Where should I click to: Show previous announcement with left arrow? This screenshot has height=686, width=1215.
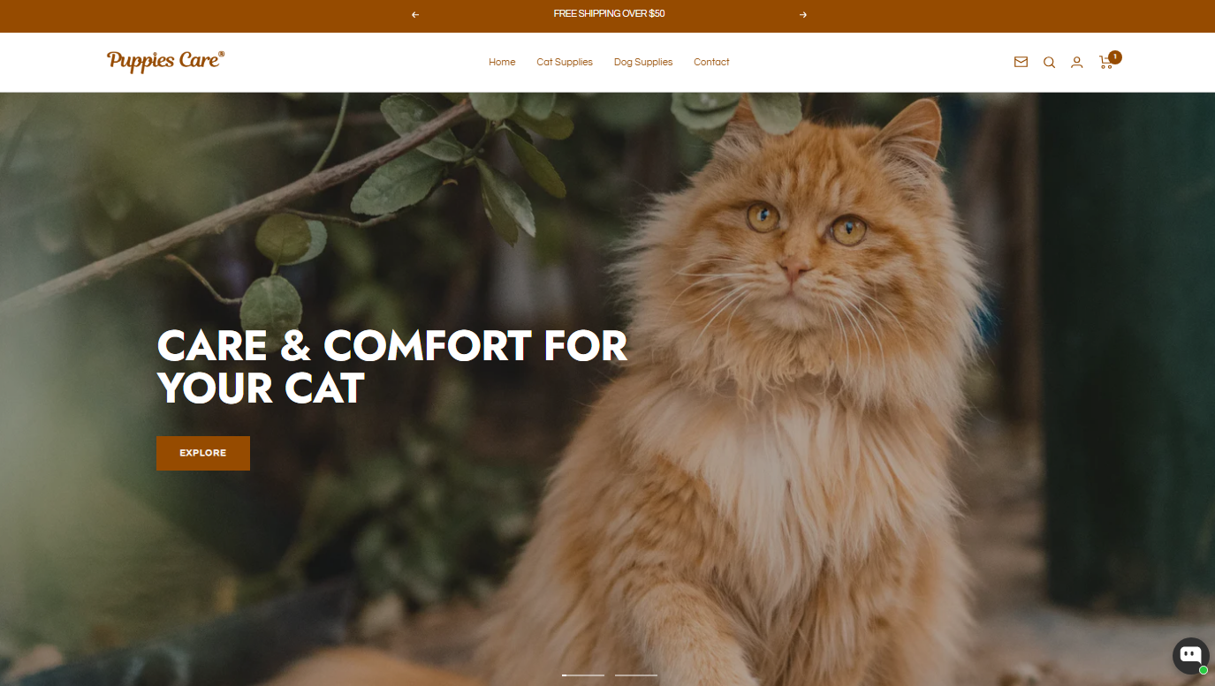pyautogui.click(x=415, y=14)
